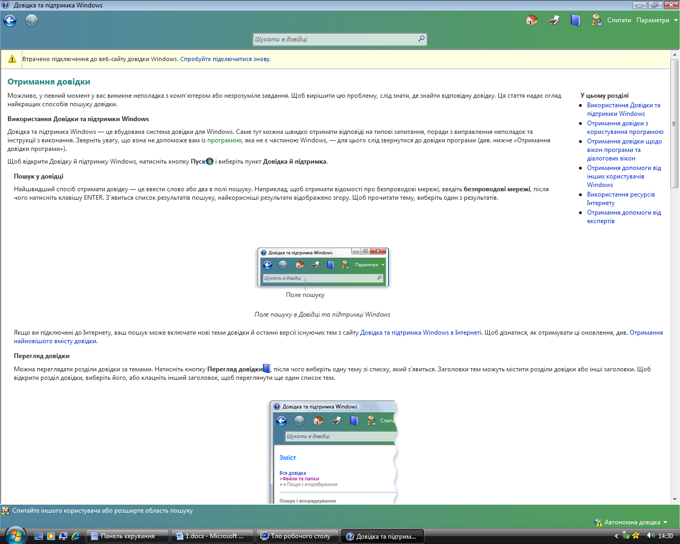Click Show Desktop quick launch icon
Viewport: 680px width, 544px height.
click(x=39, y=536)
